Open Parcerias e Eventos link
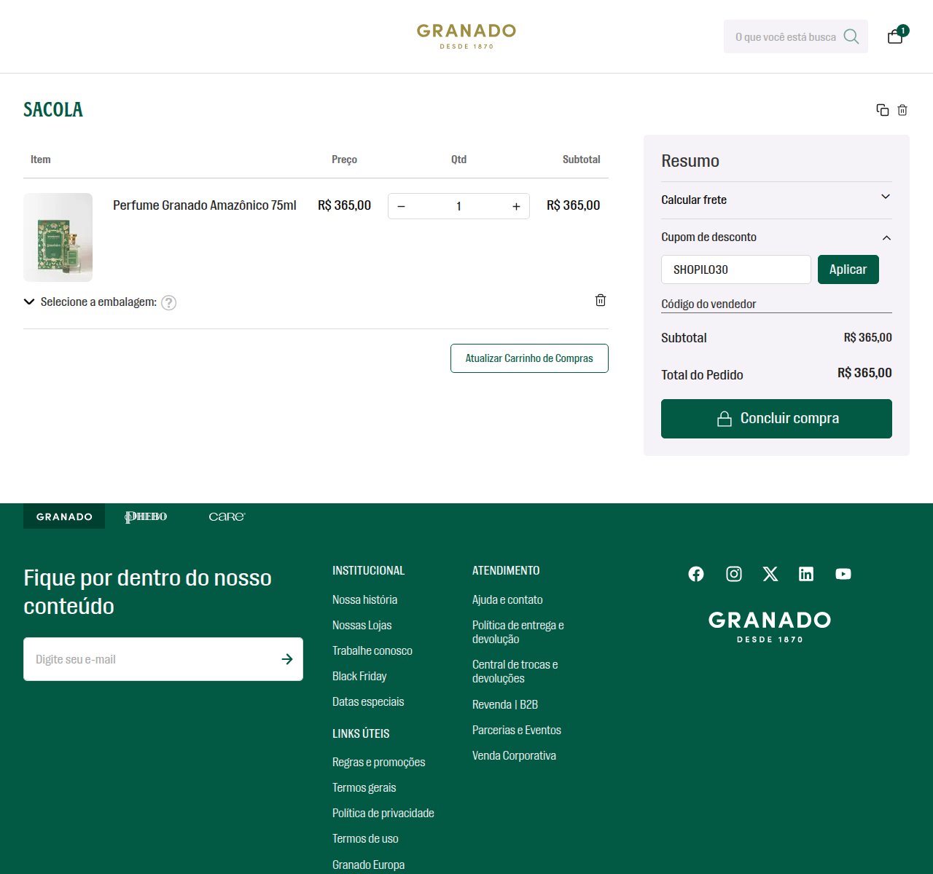Viewport: 933px width, 874px height. click(517, 730)
